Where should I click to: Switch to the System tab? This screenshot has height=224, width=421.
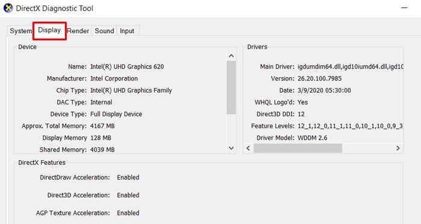point(20,31)
